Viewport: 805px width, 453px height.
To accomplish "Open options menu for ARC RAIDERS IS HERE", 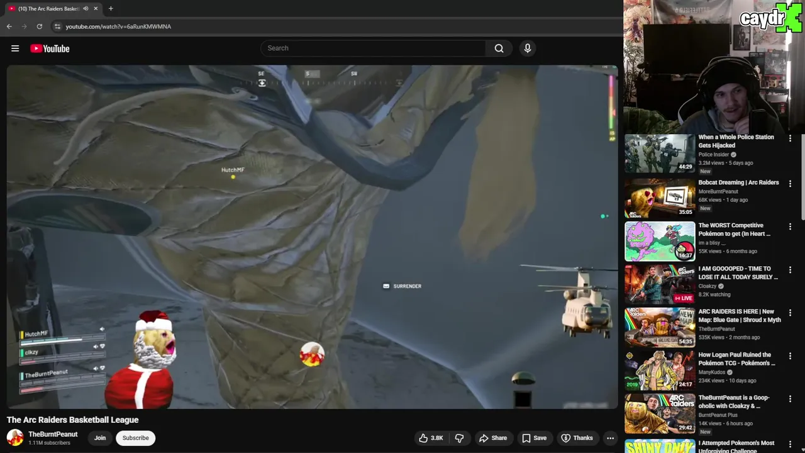I will coord(790,313).
